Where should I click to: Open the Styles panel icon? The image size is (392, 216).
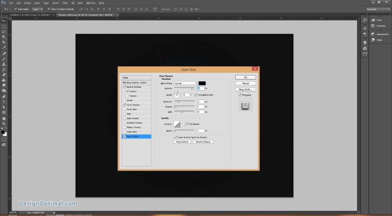373,40
